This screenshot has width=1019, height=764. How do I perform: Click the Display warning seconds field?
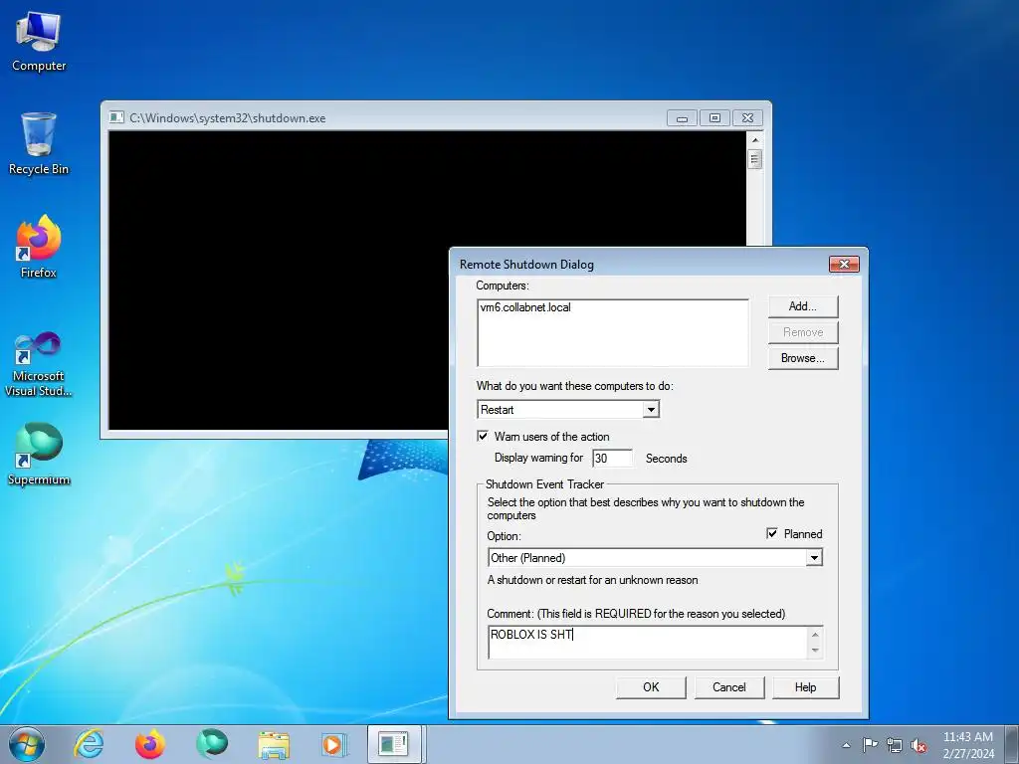tap(612, 458)
